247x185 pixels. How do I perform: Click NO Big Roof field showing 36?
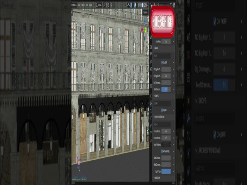click(x=166, y=76)
